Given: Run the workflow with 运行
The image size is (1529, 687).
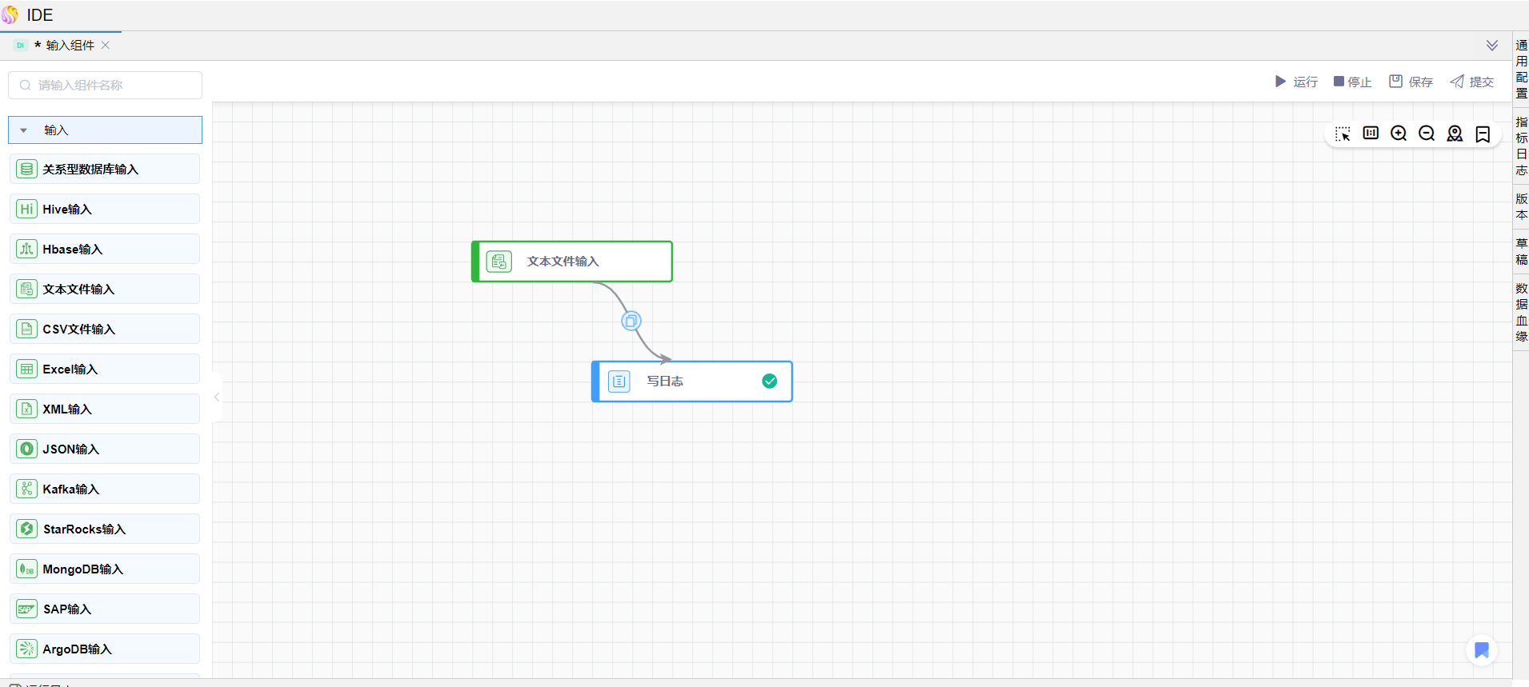Looking at the screenshot, I should (x=1296, y=82).
